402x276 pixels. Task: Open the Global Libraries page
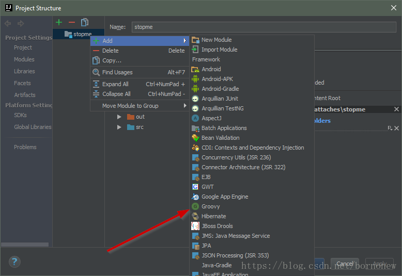coord(33,127)
